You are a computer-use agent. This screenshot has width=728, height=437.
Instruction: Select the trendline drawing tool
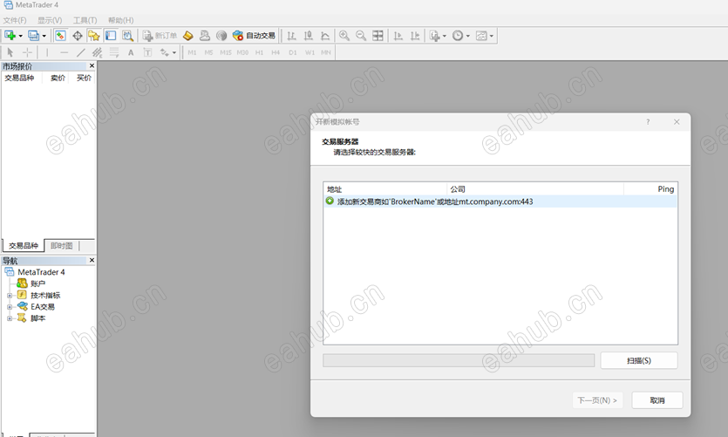click(81, 52)
